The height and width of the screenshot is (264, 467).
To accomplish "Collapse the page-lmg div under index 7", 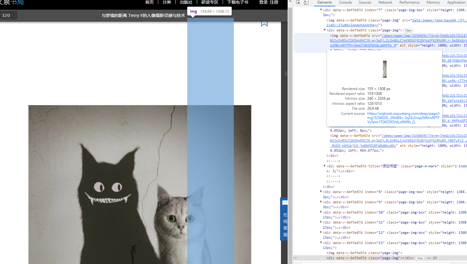I will click(x=325, y=30).
